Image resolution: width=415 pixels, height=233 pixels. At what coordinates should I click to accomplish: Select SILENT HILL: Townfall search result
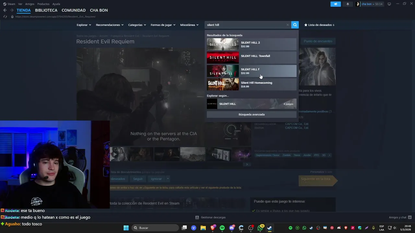(252, 58)
